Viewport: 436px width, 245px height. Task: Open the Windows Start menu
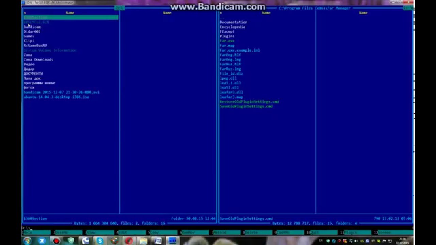click(x=27, y=241)
